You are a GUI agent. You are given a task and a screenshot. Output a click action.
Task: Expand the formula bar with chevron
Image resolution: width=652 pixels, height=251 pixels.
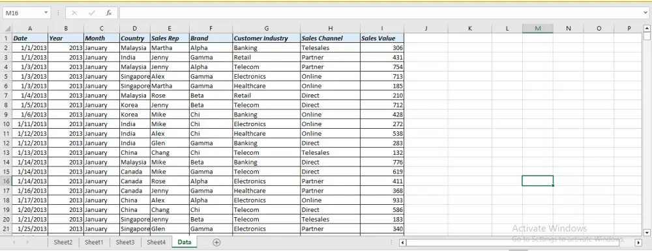coord(645,13)
